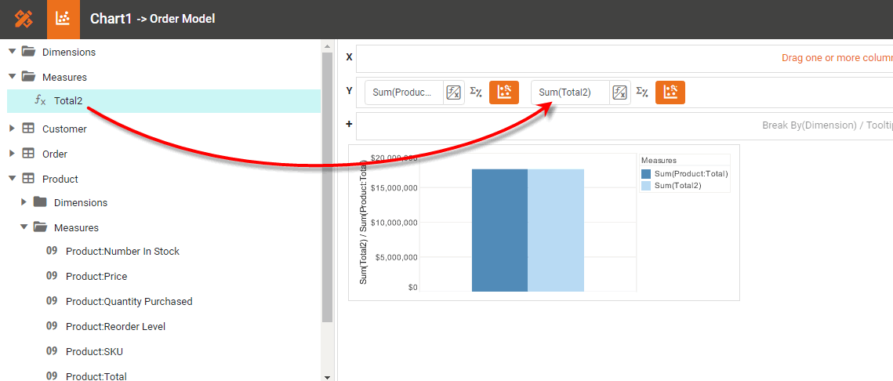Open formula editor for Sum(Total2) field

(x=620, y=93)
